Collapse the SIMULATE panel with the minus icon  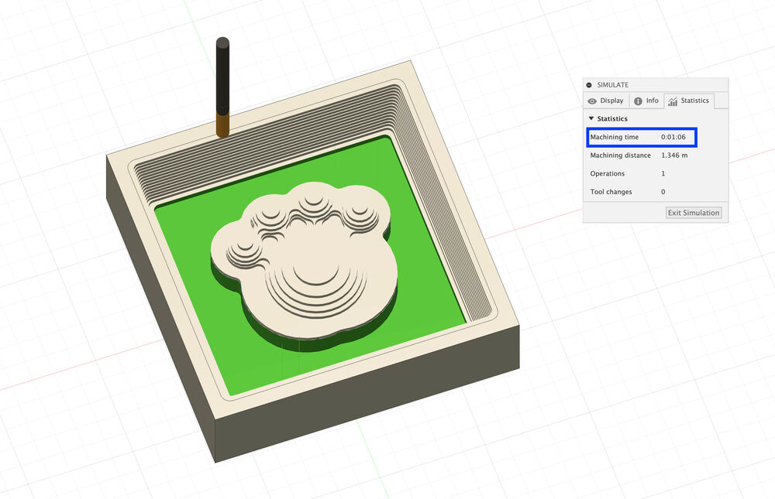[x=589, y=85]
